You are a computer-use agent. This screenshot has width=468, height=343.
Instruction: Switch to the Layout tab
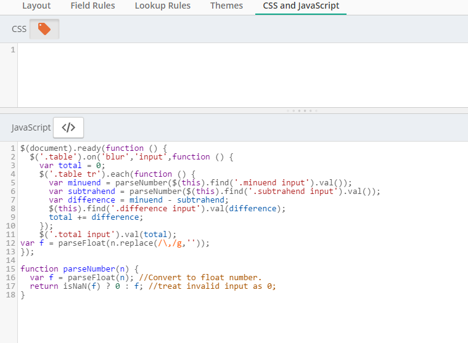pos(36,6)
